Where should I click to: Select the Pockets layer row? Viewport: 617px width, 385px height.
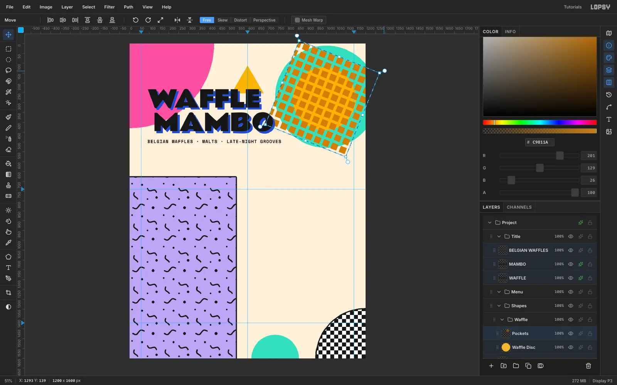point(540,333)
